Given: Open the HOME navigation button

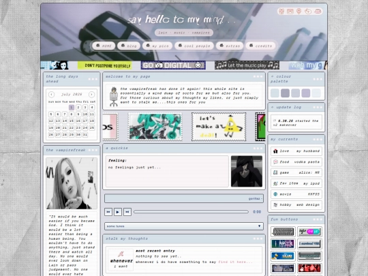Looking at the screenshot, I should 104,46.
